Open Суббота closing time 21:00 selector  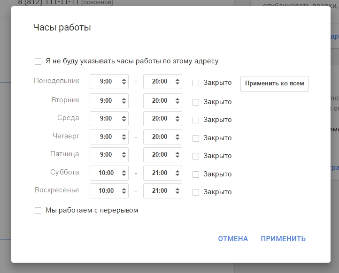tap(162, 173)
